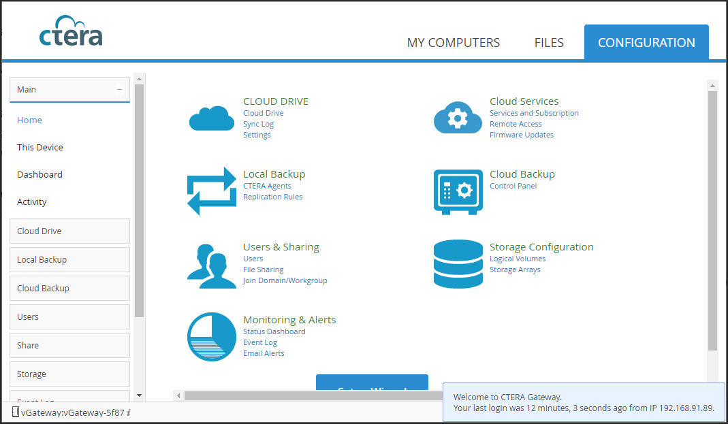The height and width of the screenshot is (424, 728).
Task: Open the Cloud Drive sub-link
Action: 264,113
